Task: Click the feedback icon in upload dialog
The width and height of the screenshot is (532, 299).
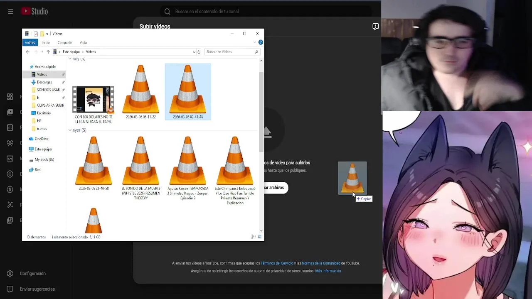Action: (375, 27)
